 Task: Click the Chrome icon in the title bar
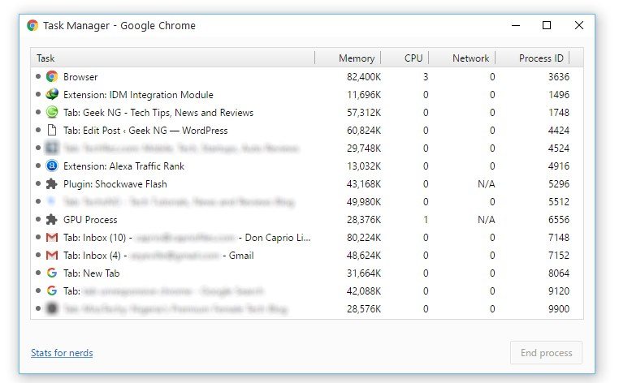32,26
